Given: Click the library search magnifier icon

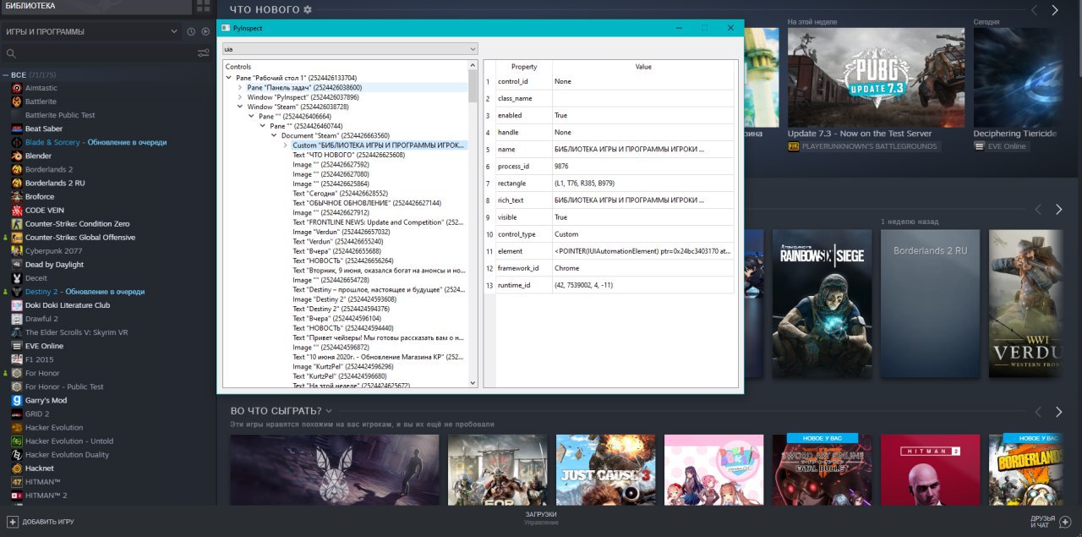Looking at the screenshot, I should pyautogui.click(x=11, y=53).
